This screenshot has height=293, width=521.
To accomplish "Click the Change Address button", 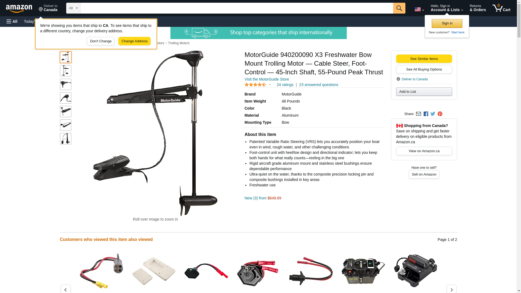I will click(x=134, y=41).
